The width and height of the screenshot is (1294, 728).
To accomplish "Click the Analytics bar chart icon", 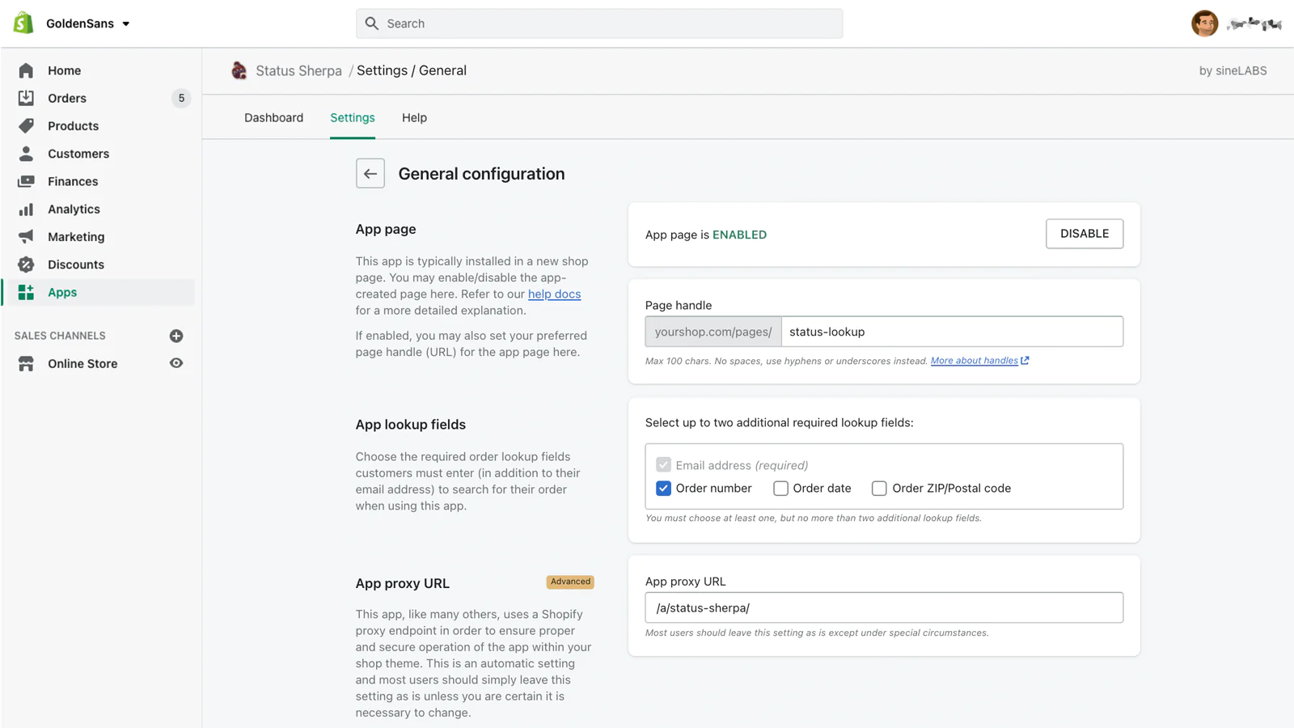I will click(26, 209).
